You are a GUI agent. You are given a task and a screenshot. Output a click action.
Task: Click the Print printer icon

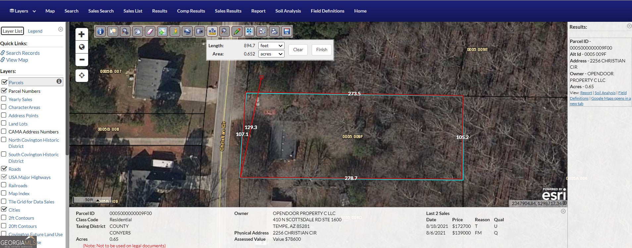coord(274,31)
